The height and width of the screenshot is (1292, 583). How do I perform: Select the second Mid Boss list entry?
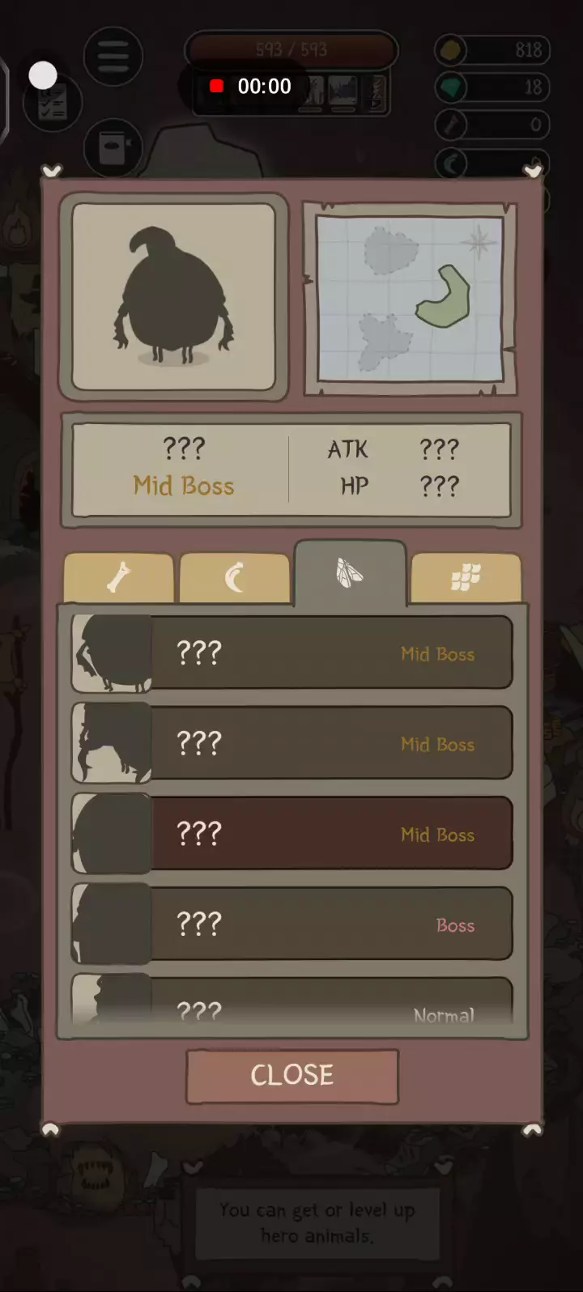(291, 743)
